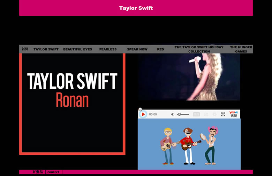Click the Youku player volume slider
This screenshot has height=176, width=272.
tap(183, 114)
